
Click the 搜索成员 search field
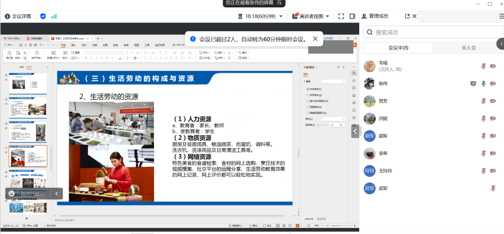point(435,32)
